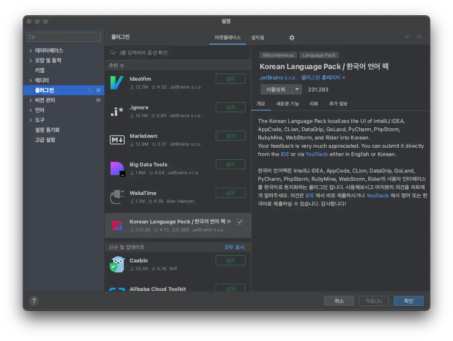Click the IdeaVim plugin icon
453x341 pixels.
pyautogui.click(x=117, y=83)
